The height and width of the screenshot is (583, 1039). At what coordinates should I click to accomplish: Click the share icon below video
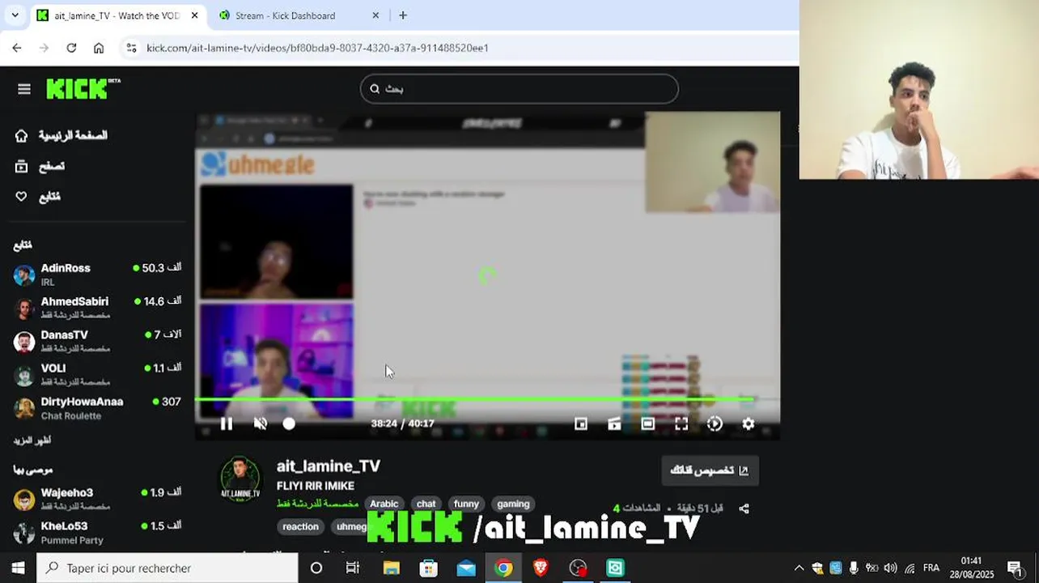pyautogui.click(x=744, y=509)
